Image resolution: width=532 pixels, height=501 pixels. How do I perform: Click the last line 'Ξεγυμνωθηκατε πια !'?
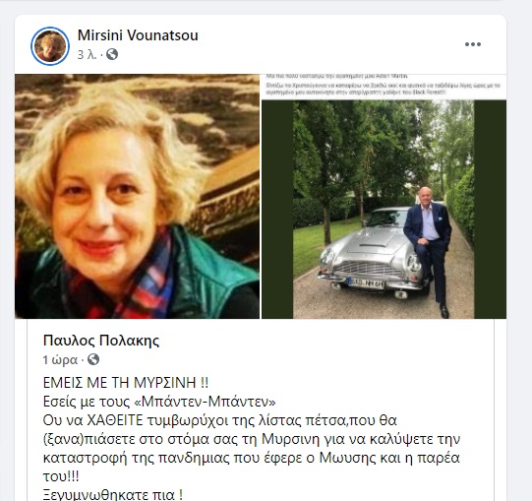tap(113, 494)
